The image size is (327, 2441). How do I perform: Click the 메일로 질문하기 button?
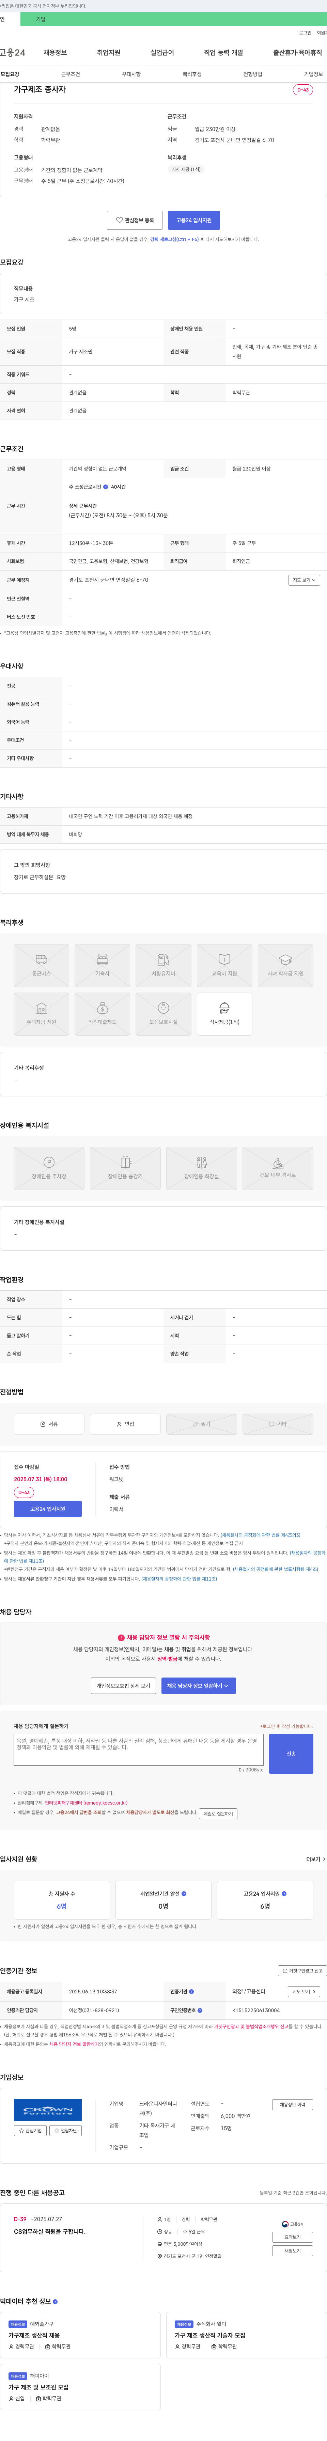coord(218,1814)
